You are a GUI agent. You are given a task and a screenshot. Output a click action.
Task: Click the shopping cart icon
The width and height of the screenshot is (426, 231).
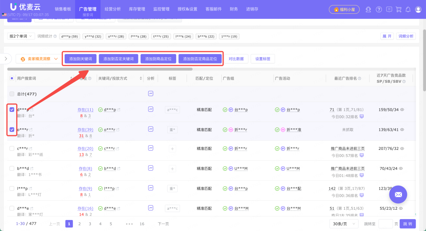pos(399,9)
